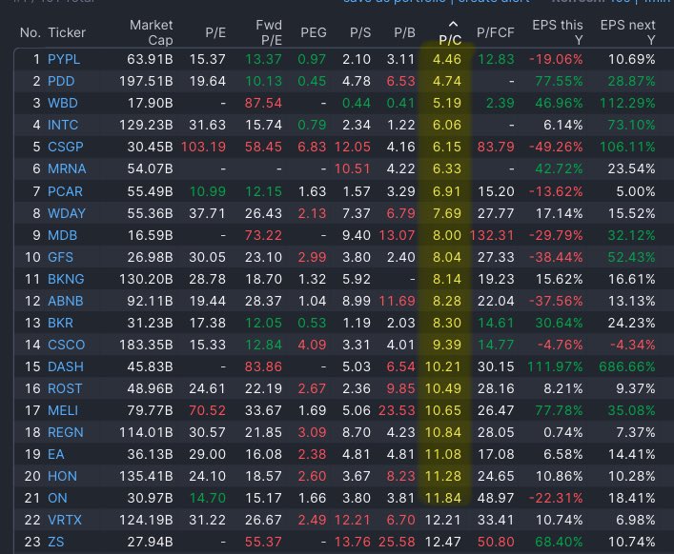The image size is (674, 554).
Task: Open ON ticker link
Action: tap(57, 498)
